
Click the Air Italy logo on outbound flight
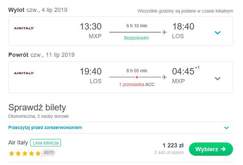(24, 28)
